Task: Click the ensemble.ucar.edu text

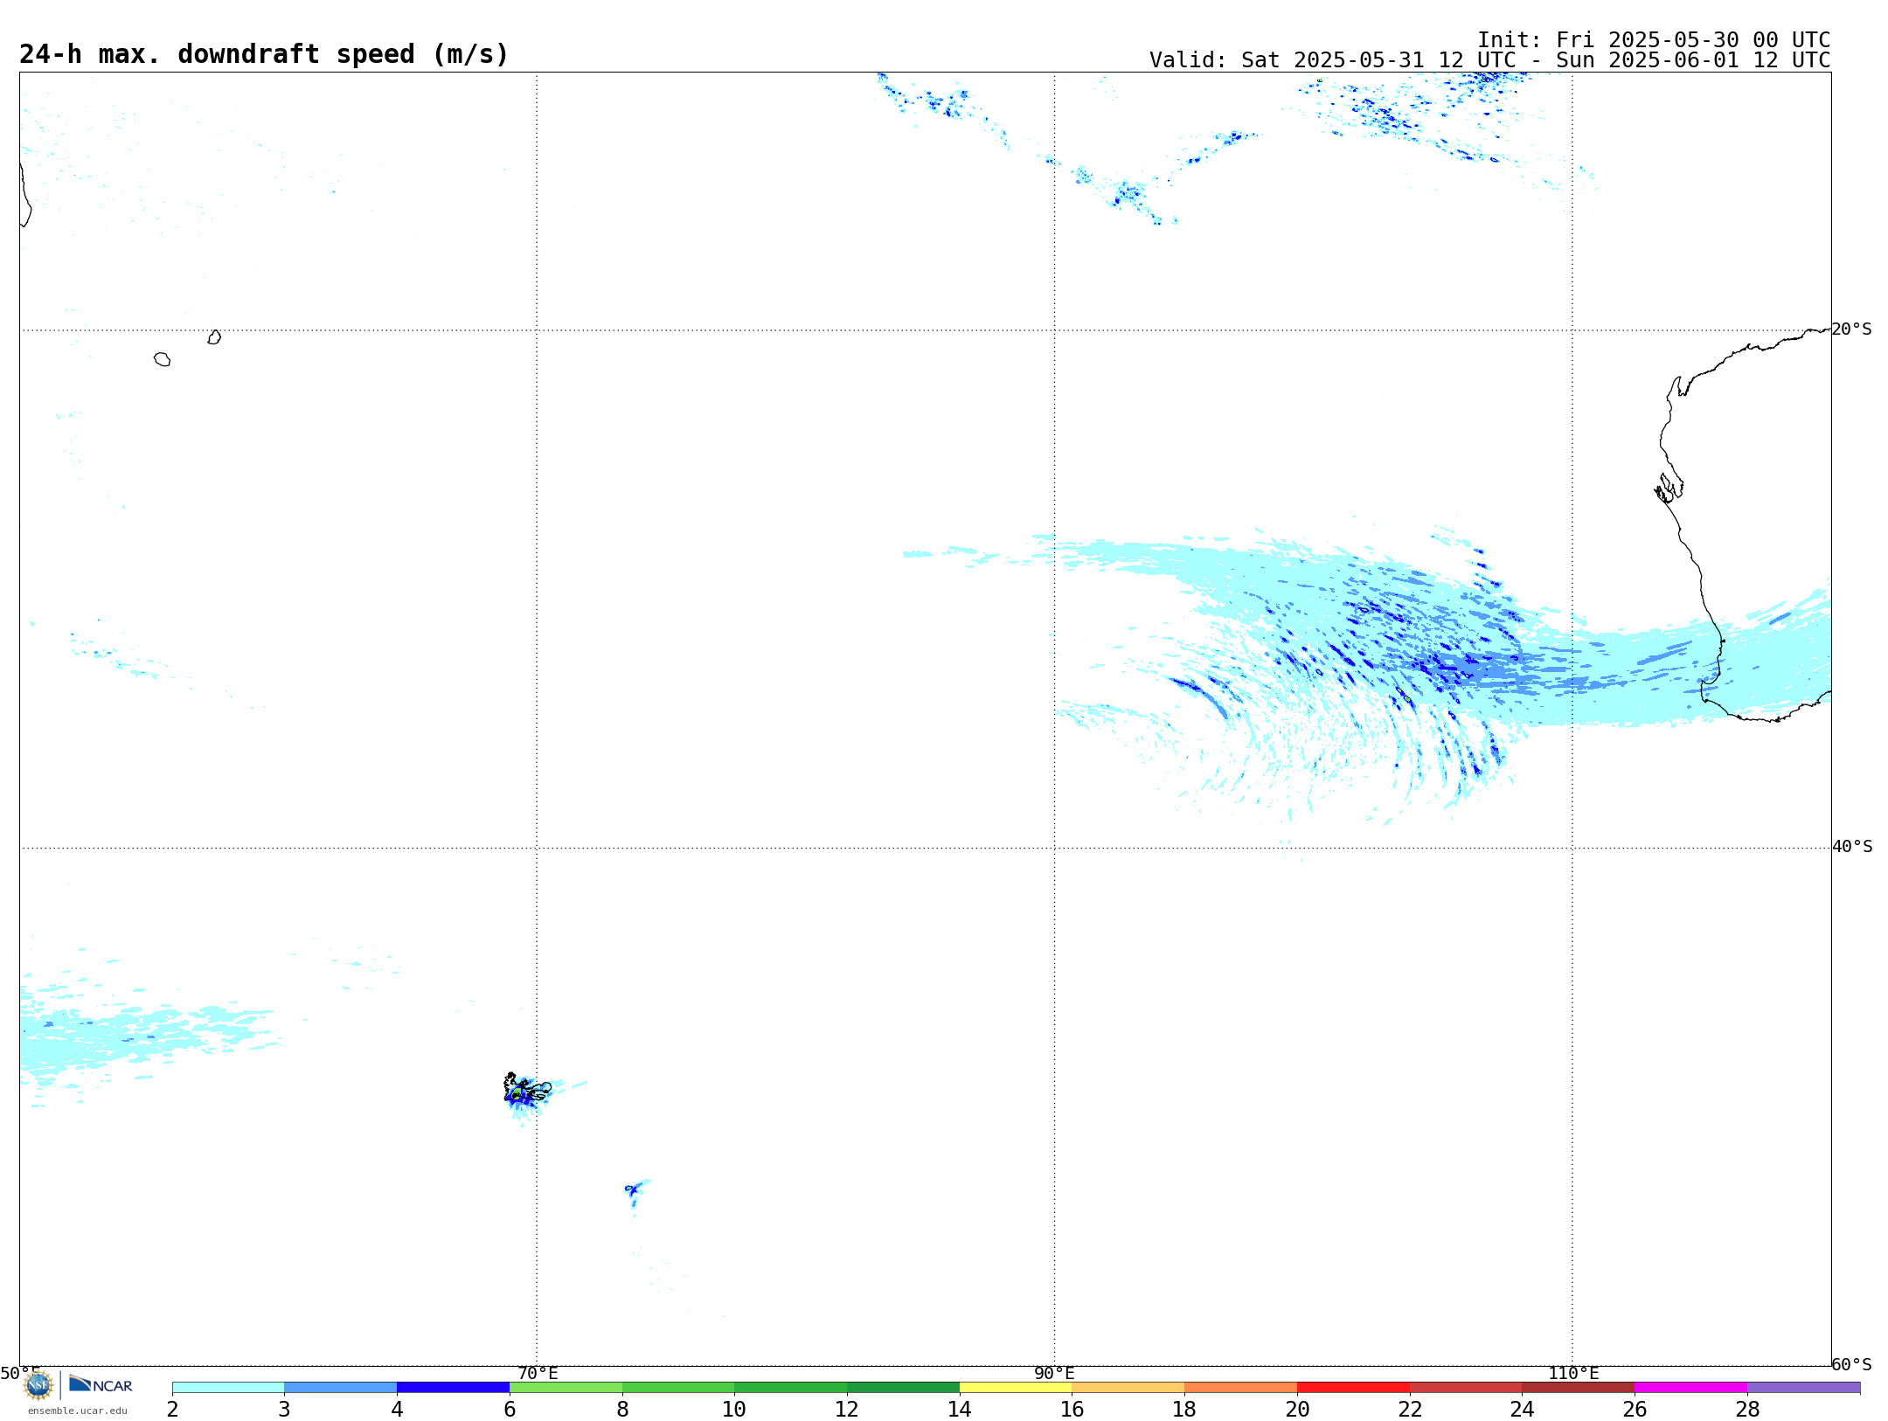Action: pyautogui.click(x=78, y=1411)
